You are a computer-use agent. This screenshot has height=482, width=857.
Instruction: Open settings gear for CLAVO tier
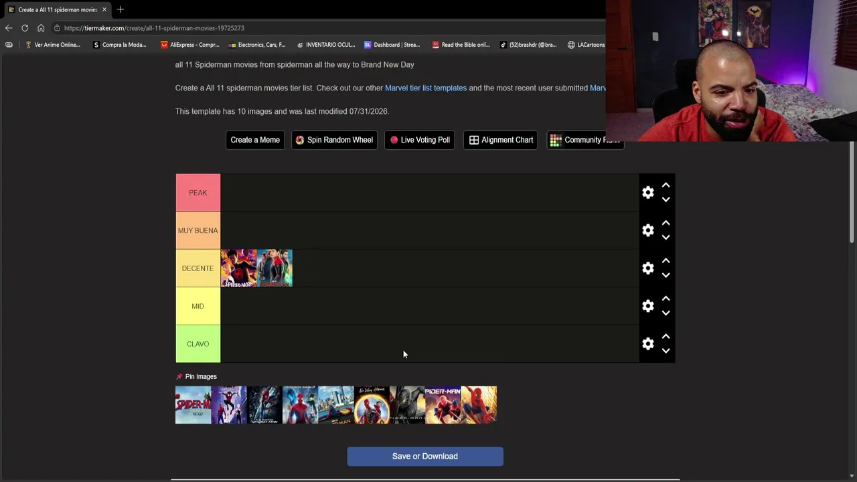[x=647, y=344]
